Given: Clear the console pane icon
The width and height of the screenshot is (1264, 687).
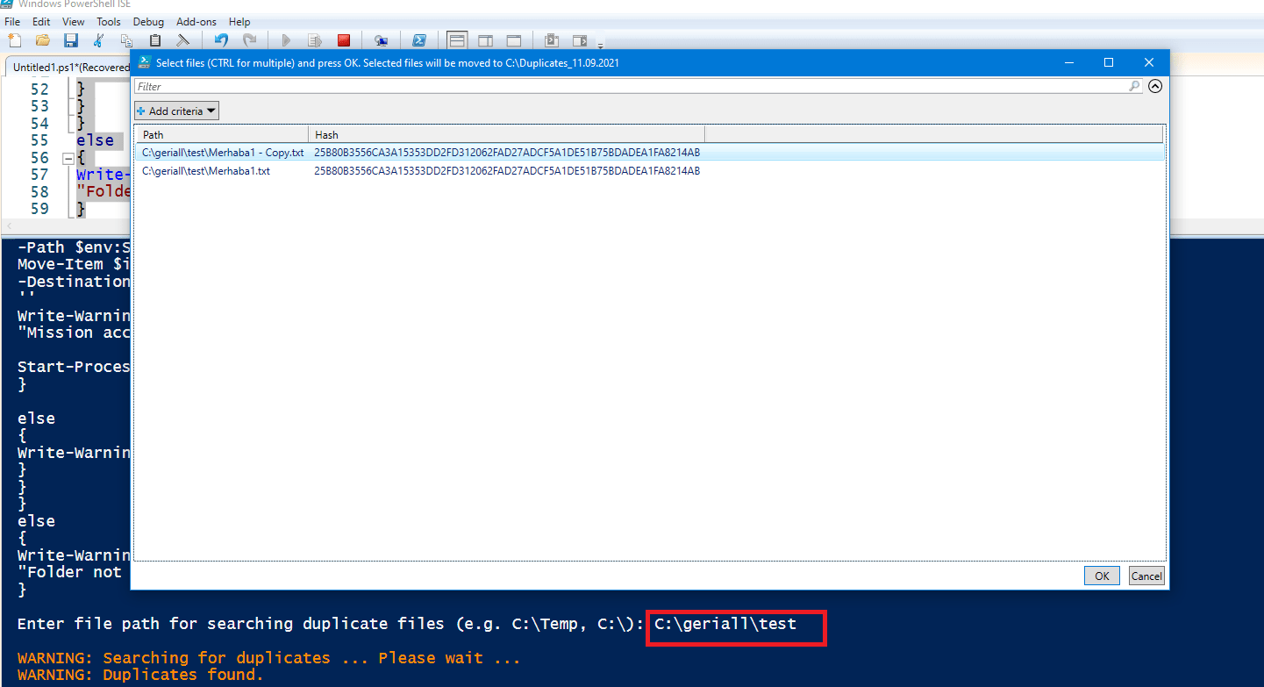Looking at the screenshot, I should (x=182, y=40).
